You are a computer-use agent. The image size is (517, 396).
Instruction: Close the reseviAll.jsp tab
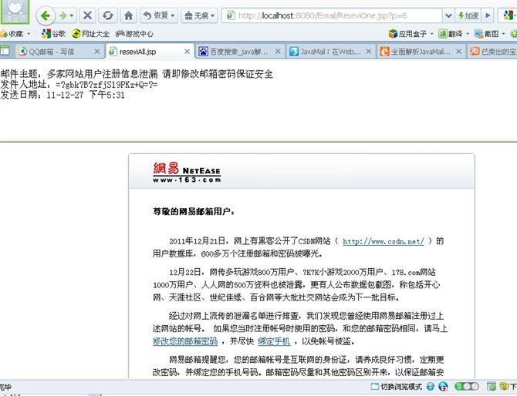[x=187, y=52]
